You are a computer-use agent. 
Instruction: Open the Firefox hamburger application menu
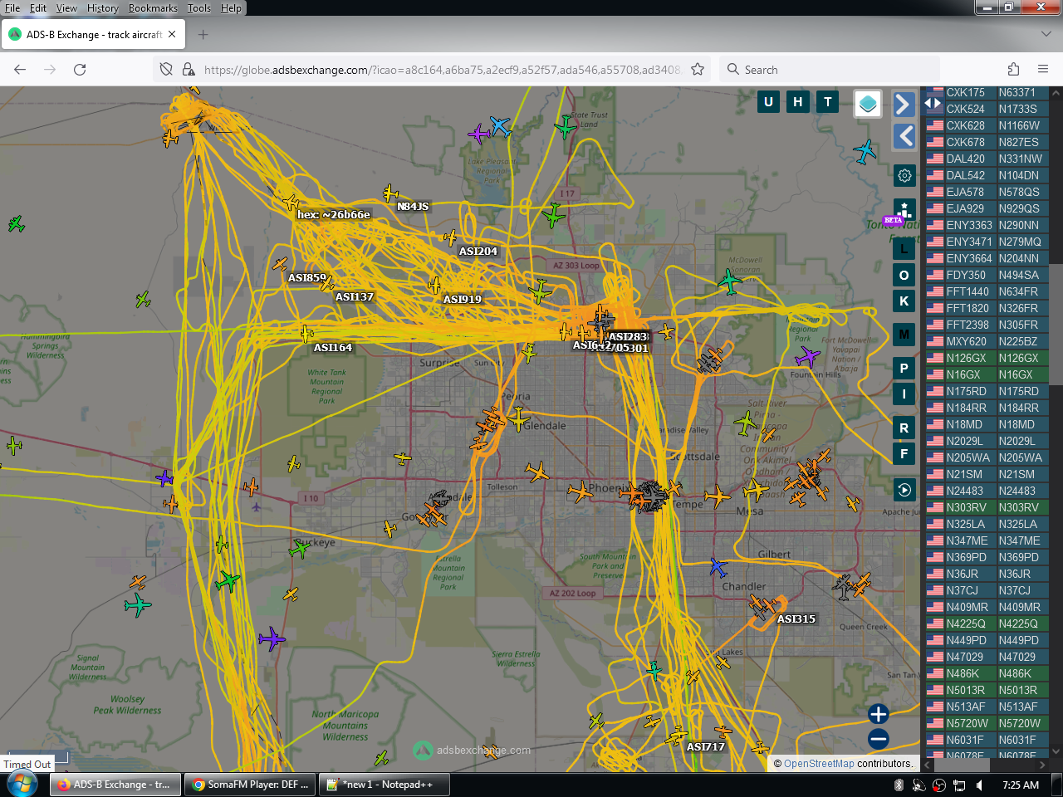tap(1043, 70)
